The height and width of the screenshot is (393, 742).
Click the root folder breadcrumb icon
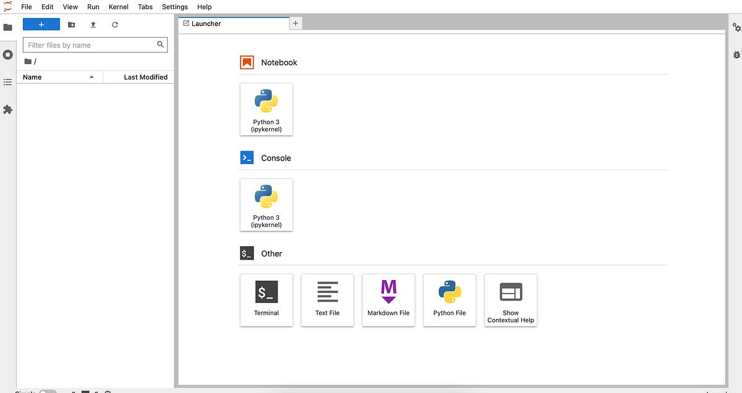pyautogui.click(x=28, y=62)
